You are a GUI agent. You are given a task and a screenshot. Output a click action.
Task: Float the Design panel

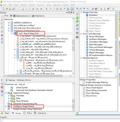click(x=71, y=13)
